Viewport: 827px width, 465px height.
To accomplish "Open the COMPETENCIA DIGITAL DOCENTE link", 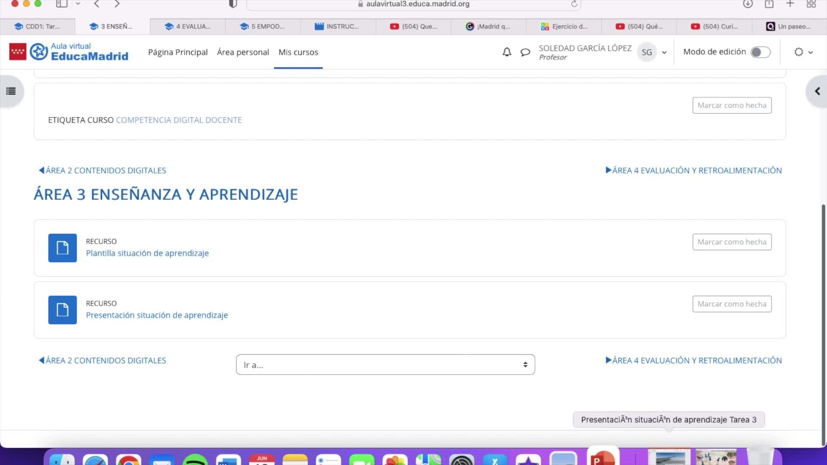I will click(x=179, y=120).
